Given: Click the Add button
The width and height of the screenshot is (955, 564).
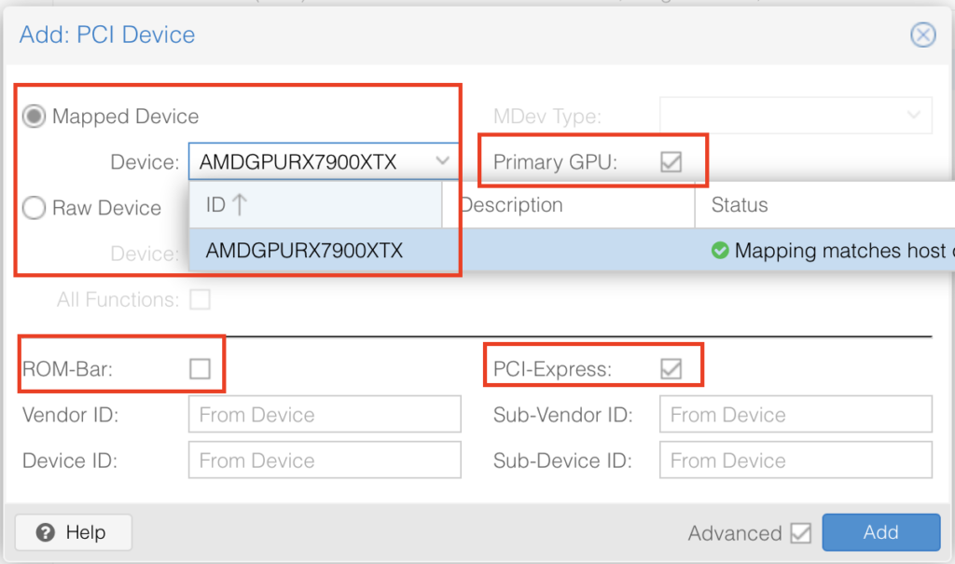Looking at the screenshot, I should (x=880, y=532).
